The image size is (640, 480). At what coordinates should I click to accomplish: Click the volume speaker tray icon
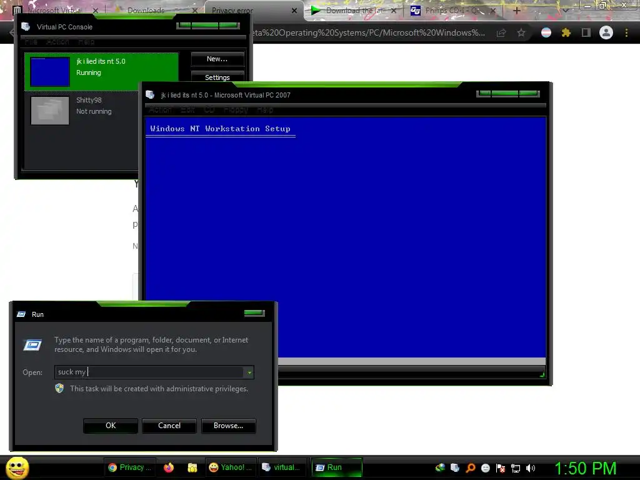[531, 467]
